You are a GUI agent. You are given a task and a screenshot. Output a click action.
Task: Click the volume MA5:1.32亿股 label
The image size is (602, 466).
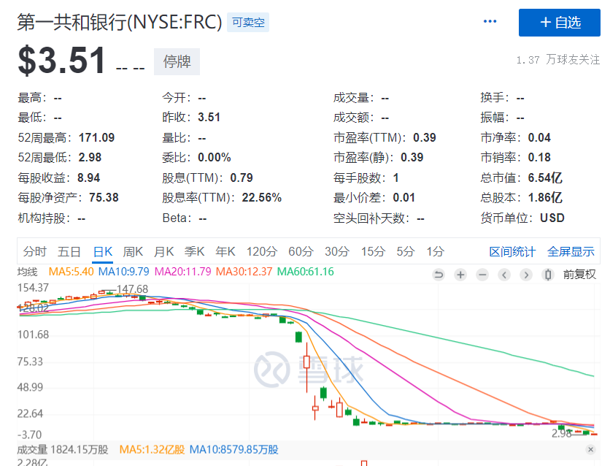pyautogui.click(x=152, y=449)
